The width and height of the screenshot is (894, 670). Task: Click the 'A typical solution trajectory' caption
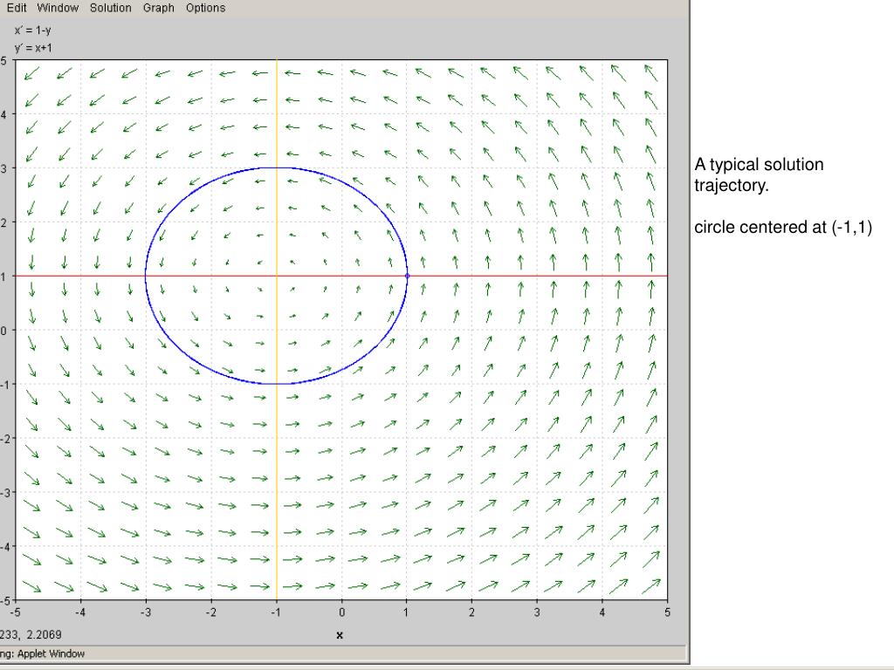pyautogui.click(x=759, y=174)
